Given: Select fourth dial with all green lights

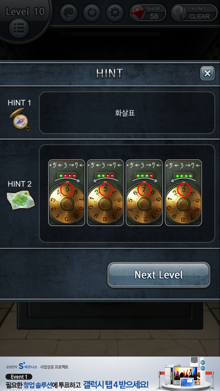Looking at the screenshot, I should pos(183,193).
